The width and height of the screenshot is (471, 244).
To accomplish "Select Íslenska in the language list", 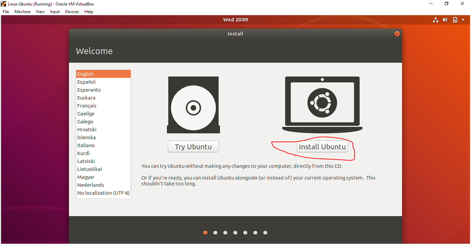I will 103,138.
